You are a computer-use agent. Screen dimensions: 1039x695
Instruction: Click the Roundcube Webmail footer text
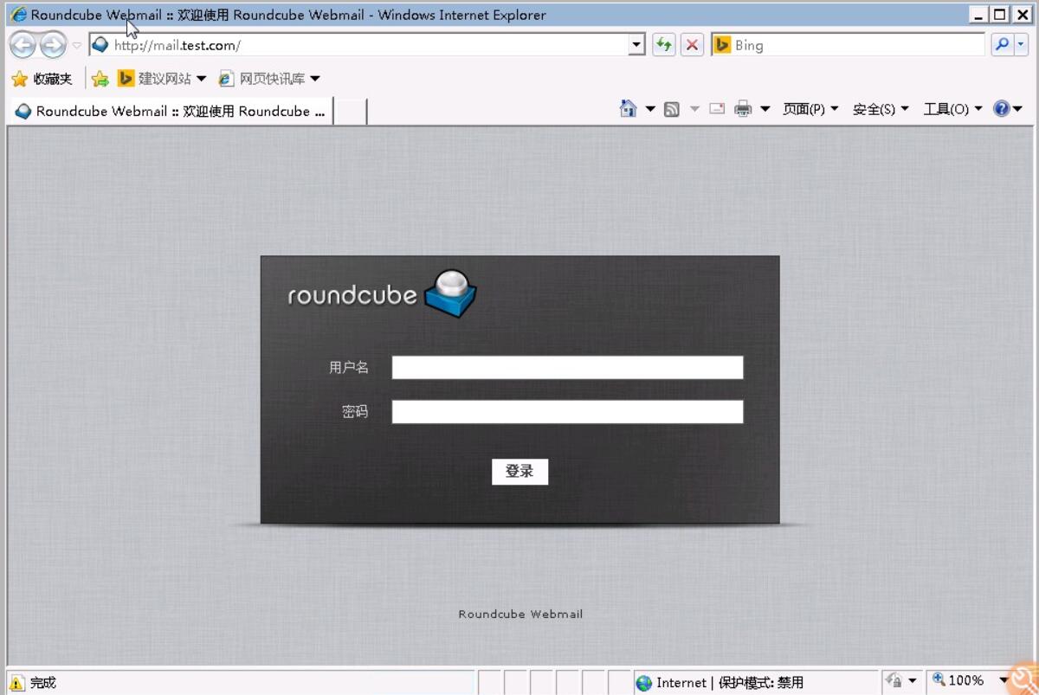(520, 615)
